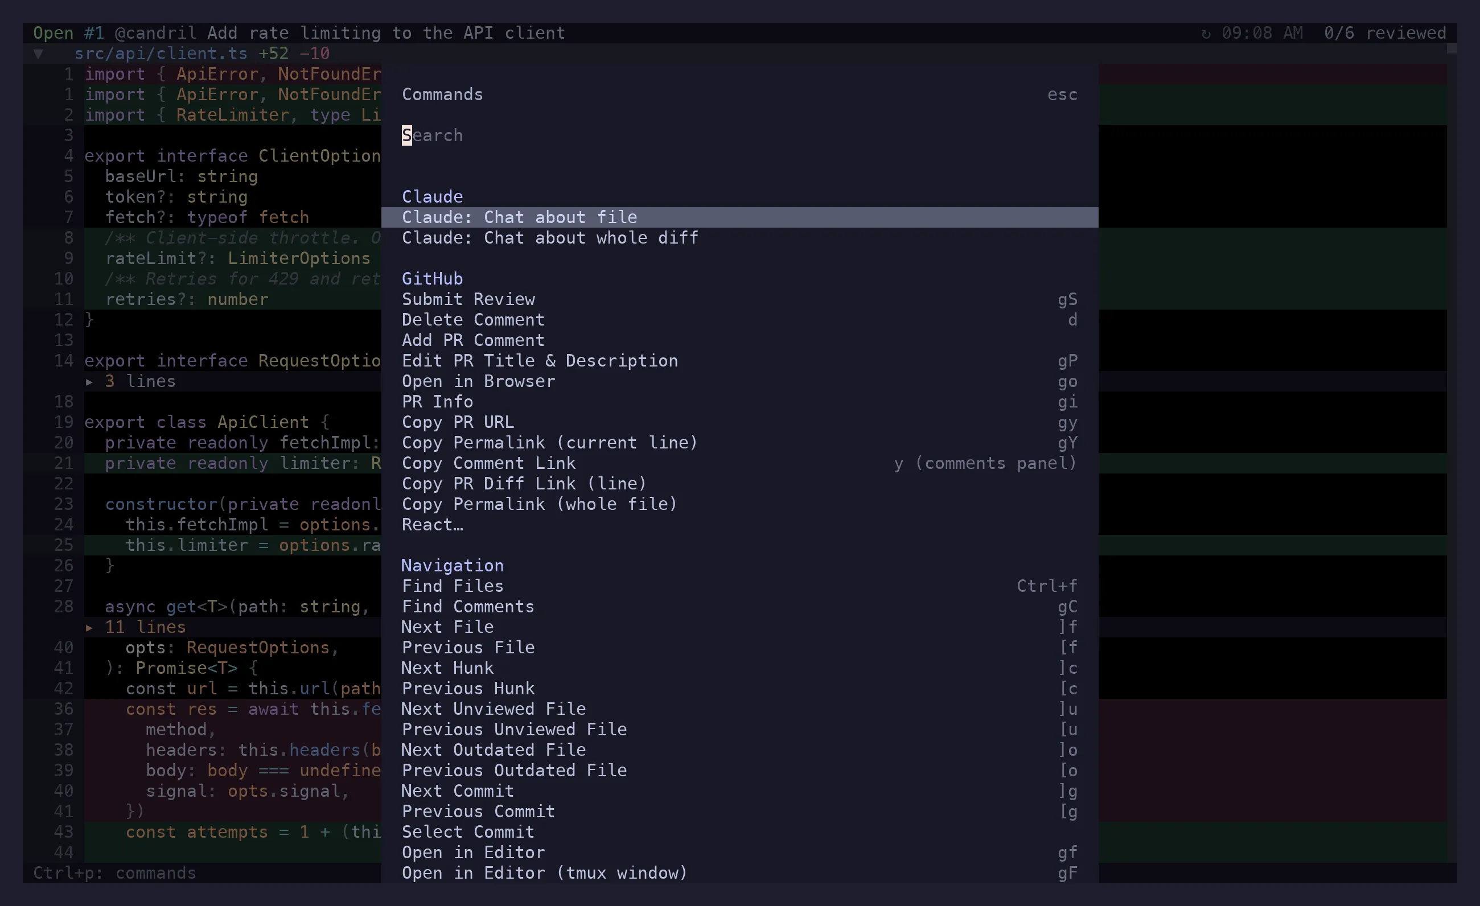Image resolution: width=1480 pixels, height=906 pixels.
Task: Click the '0/6 reviewed' status
Action: (x=1385, y=33)
